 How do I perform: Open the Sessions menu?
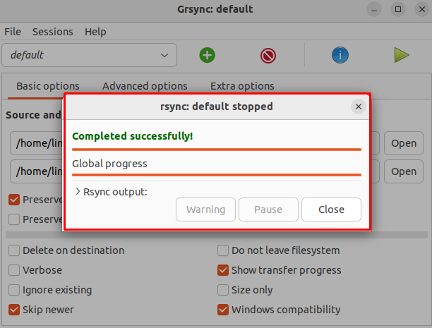coord(52,32)
